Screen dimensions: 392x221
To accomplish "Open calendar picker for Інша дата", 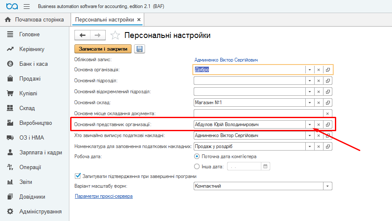I will click(265, 166).
